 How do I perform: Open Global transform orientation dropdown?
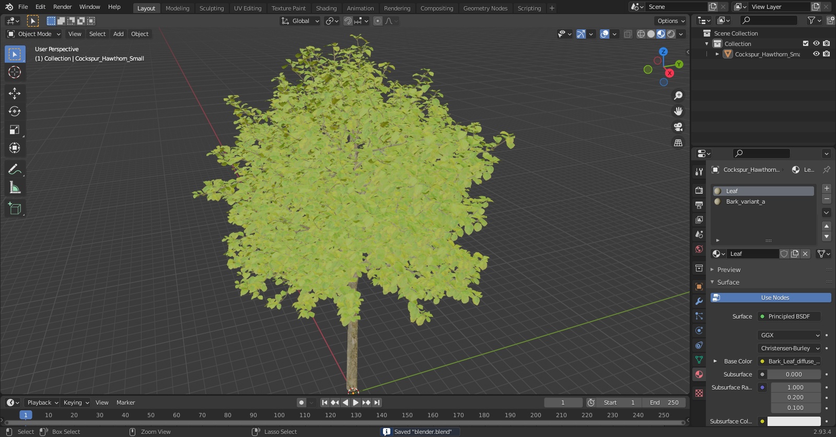tap(300, 21)
